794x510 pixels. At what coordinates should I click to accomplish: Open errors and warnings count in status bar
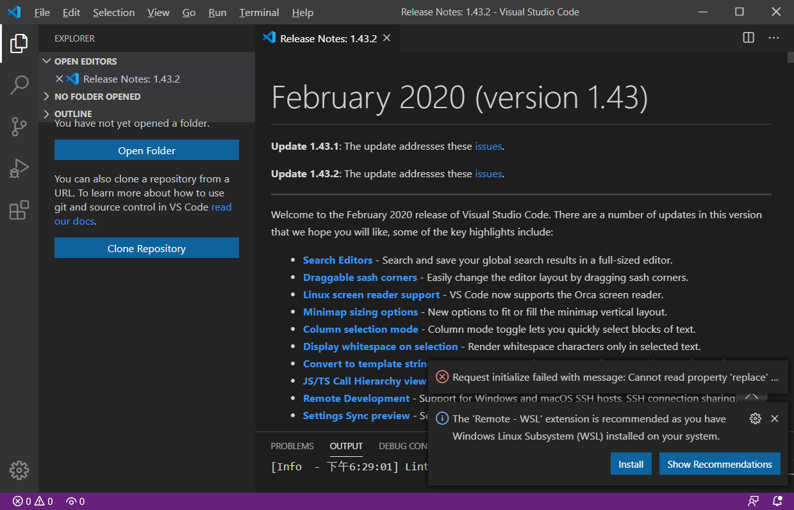tap(33, 501)
